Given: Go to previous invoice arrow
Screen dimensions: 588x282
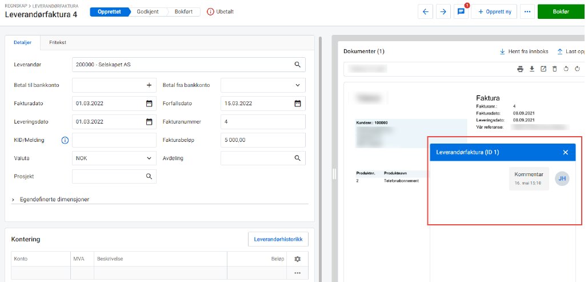Looking at the screenshot, I should click(x=425, y=11).
